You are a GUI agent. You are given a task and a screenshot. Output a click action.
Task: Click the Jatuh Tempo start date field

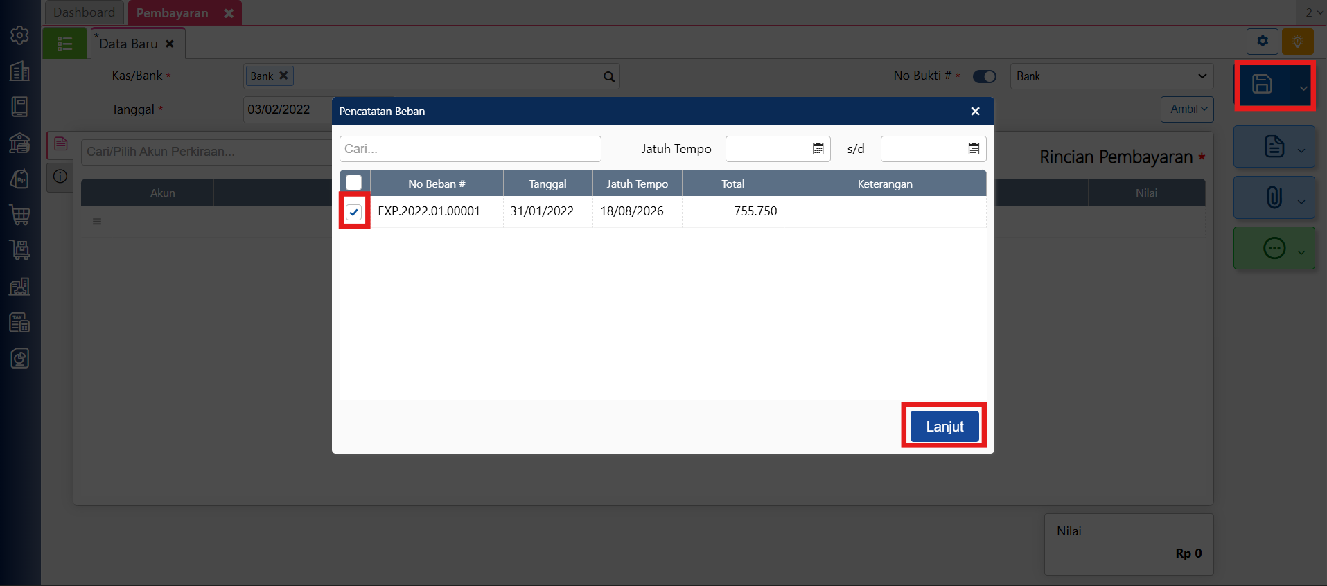[778, 149]
